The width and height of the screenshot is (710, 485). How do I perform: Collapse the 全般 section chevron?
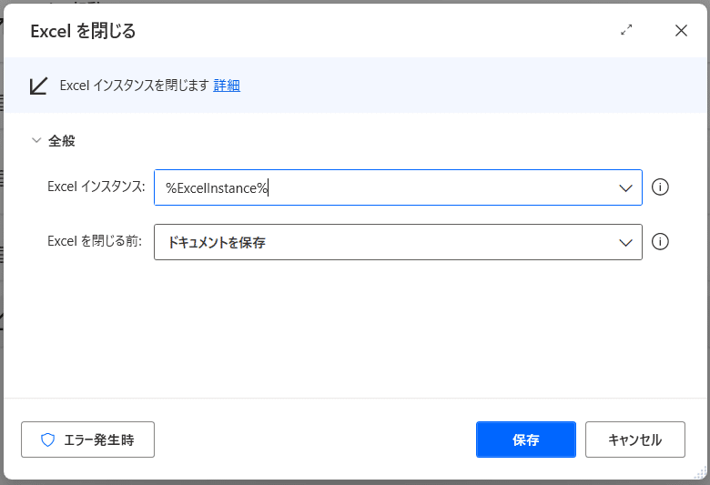[36, 140]
